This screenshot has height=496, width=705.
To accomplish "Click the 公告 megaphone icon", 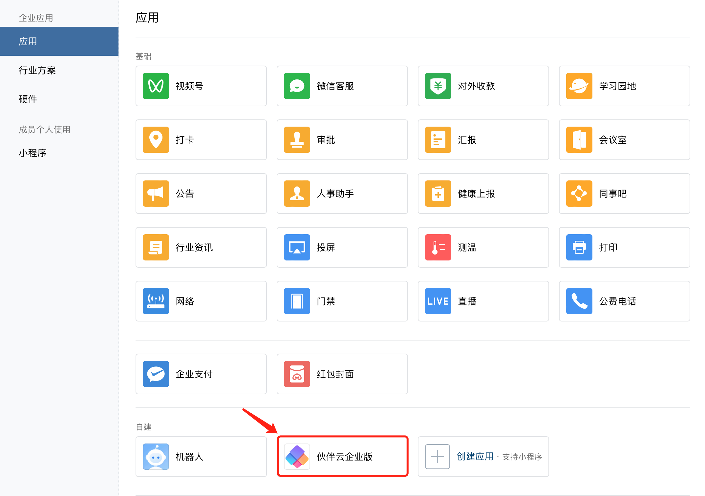I will point(156,194).
